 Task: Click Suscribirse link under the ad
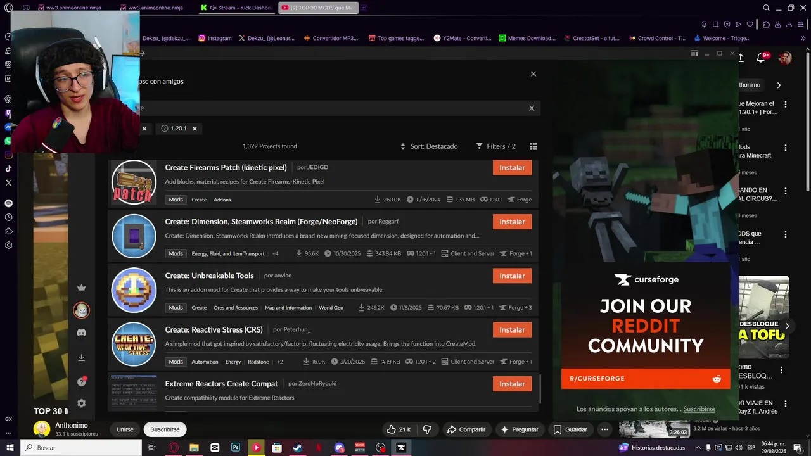point(699,409)
